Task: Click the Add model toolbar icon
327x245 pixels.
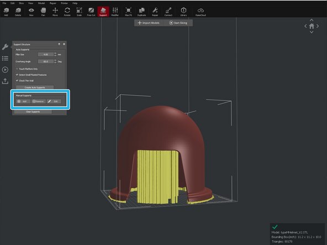Action: [6, 12]
